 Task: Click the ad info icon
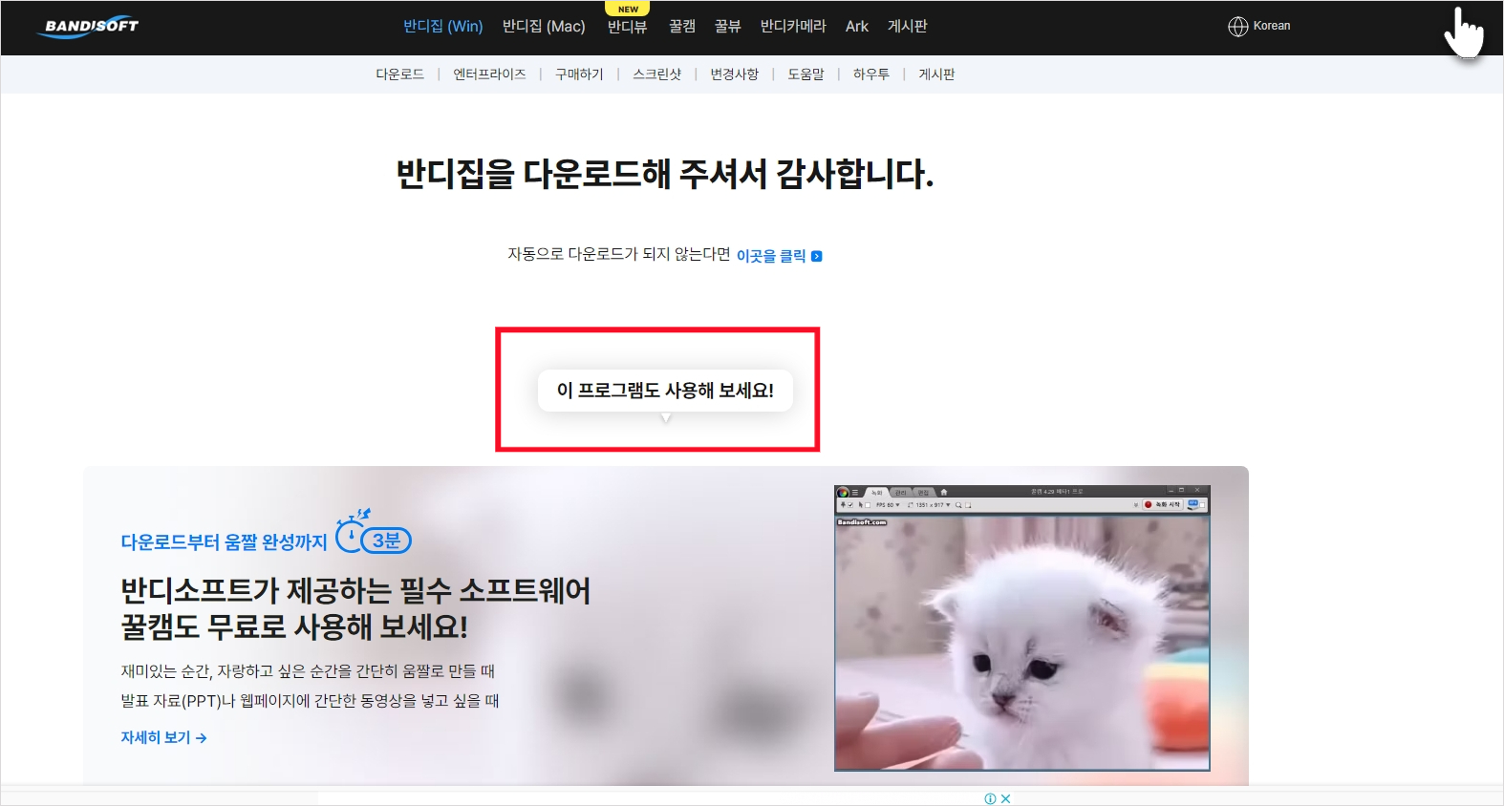pos(991,799)
